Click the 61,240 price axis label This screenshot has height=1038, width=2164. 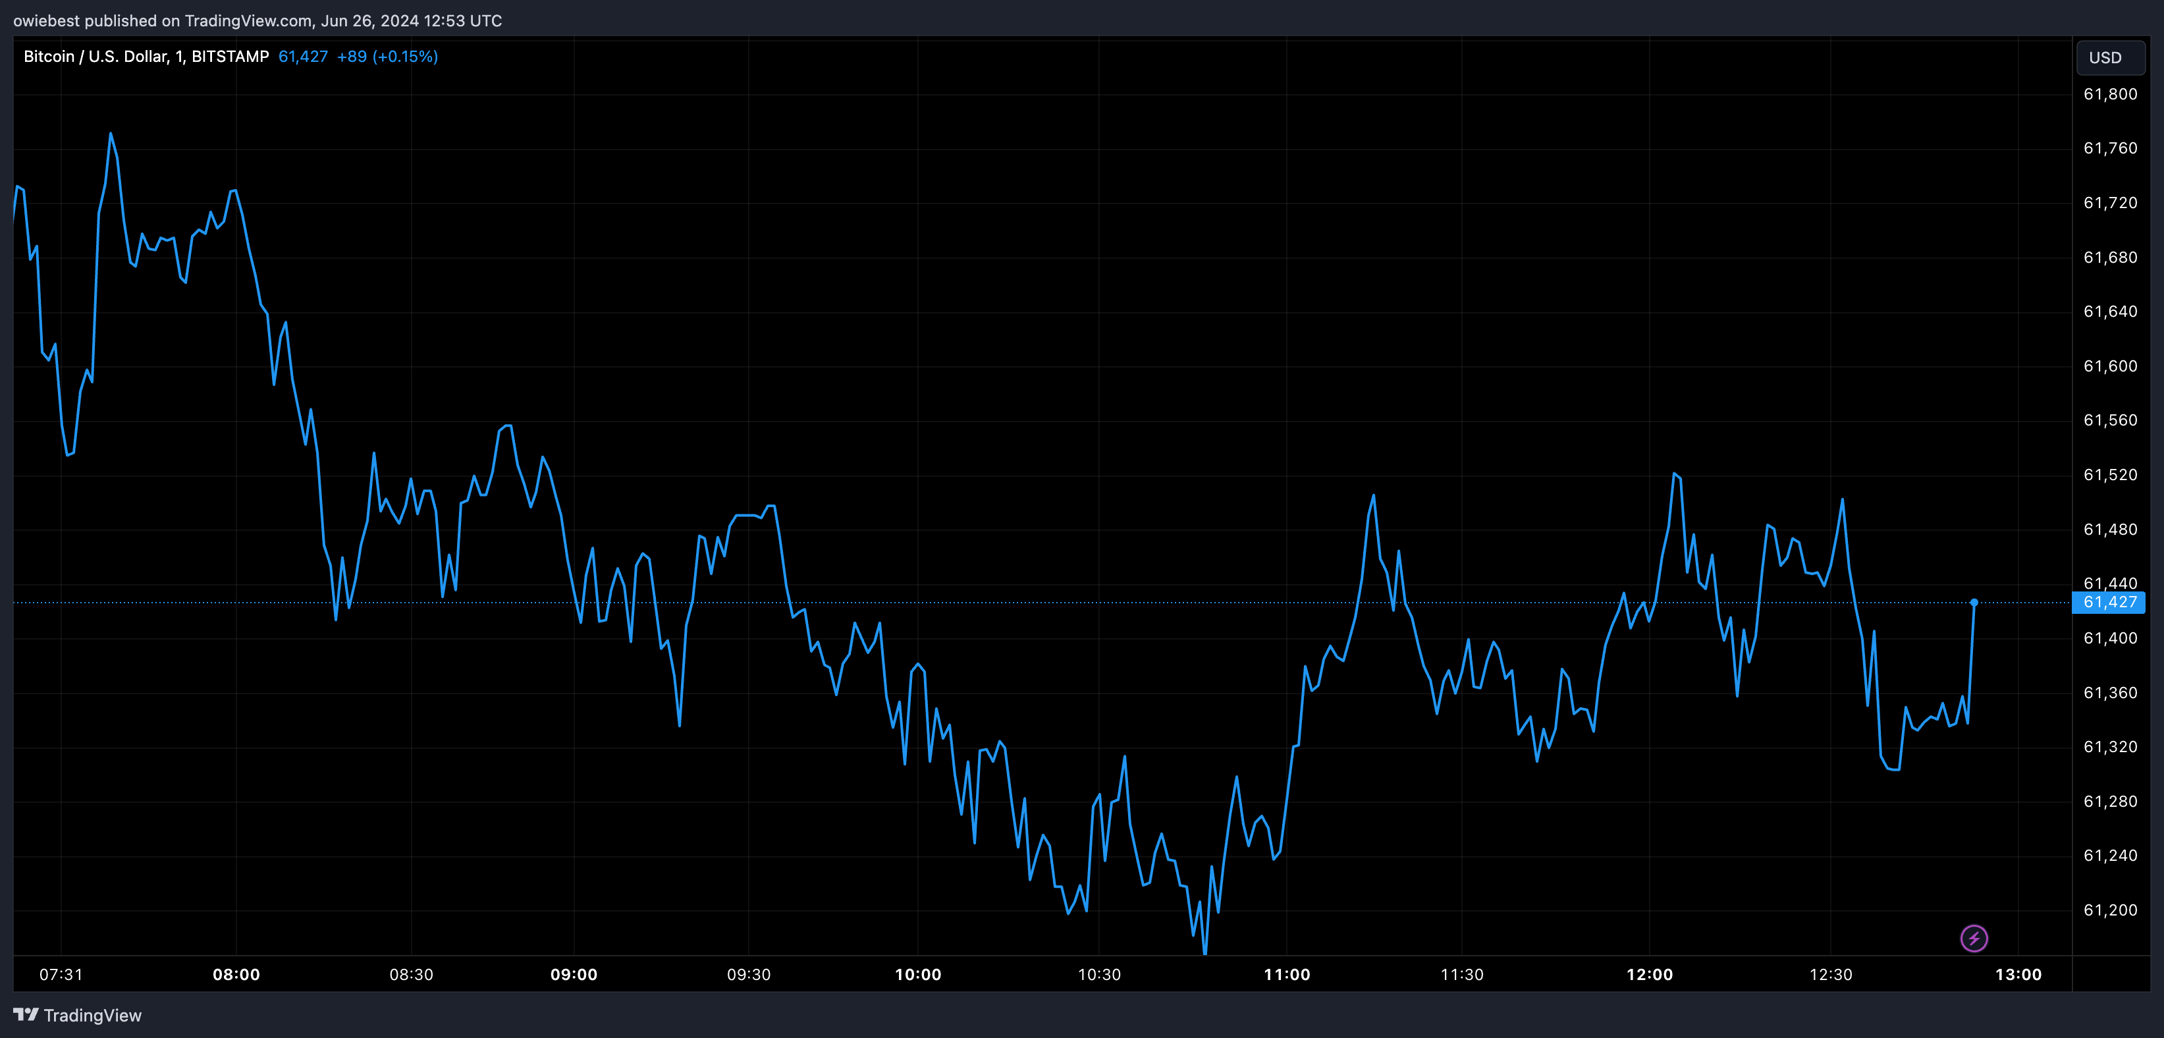pyautogui.click(x=2110, y=855)
